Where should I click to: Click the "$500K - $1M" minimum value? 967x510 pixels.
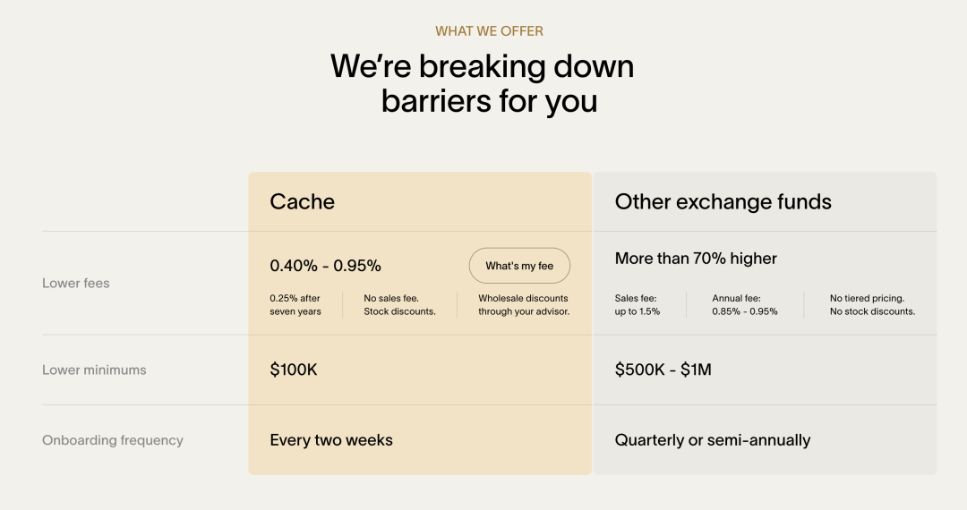(663, 370)
